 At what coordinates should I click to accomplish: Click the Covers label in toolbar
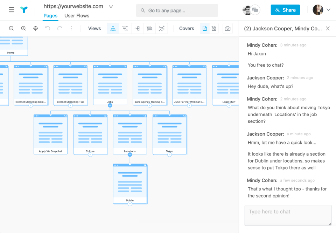click(187, 28)
